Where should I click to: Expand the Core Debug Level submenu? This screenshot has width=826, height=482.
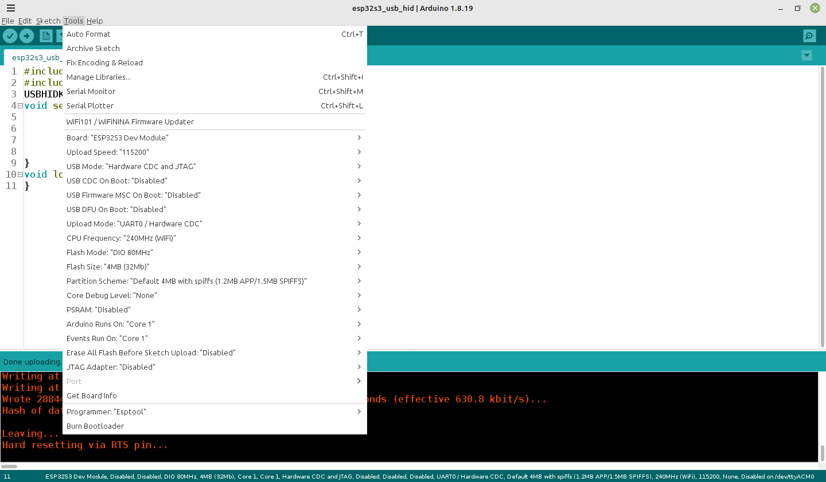pyautogui.click(x=215, y=295)
